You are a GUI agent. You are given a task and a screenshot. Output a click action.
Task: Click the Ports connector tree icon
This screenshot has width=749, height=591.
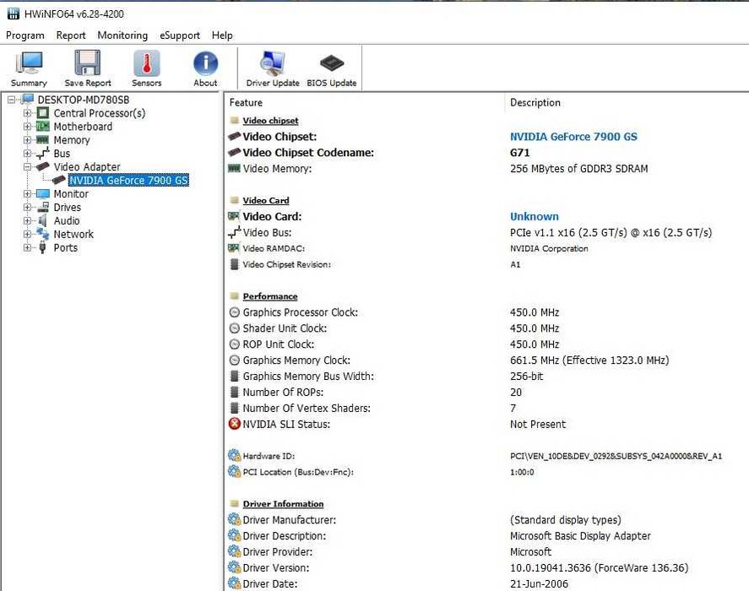[42, 247]
